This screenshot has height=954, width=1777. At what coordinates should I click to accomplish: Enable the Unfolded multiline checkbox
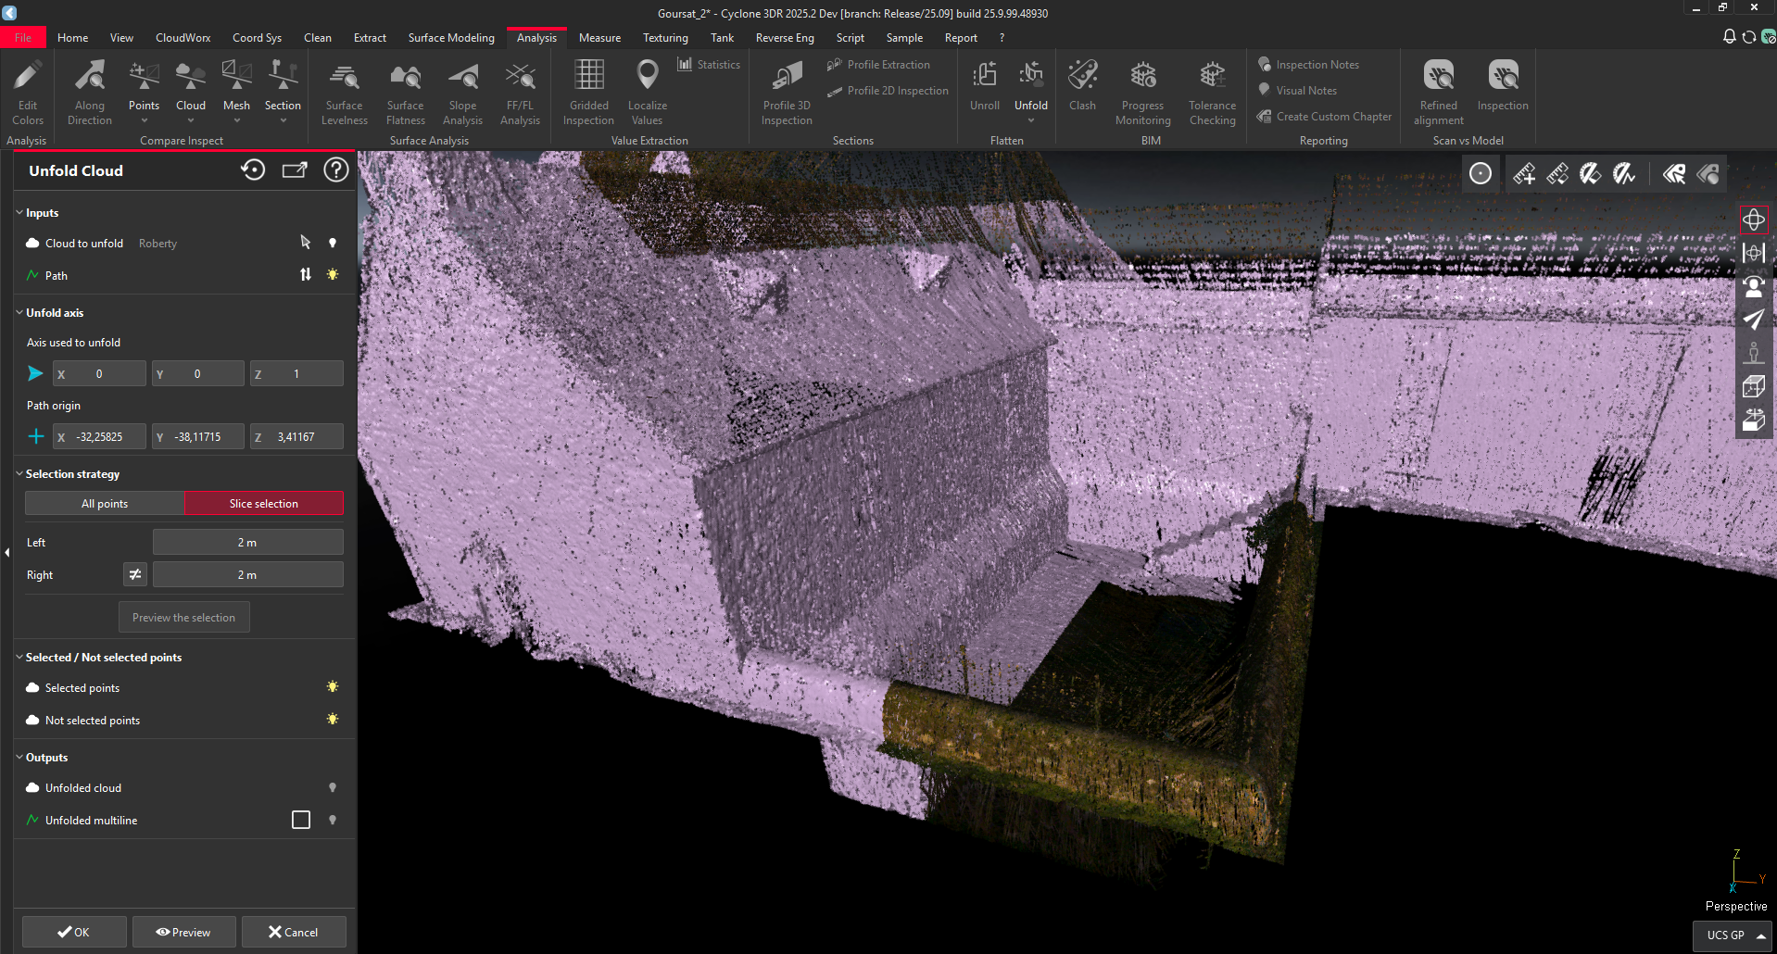pos(301,821)
